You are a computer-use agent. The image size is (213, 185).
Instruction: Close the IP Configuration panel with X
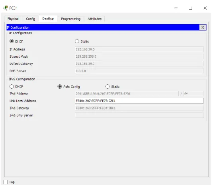click(203, 27)
